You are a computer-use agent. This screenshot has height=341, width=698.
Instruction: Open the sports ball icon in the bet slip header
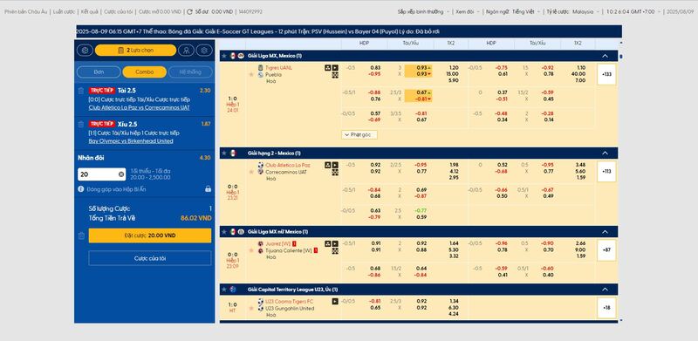click(85, 51)
